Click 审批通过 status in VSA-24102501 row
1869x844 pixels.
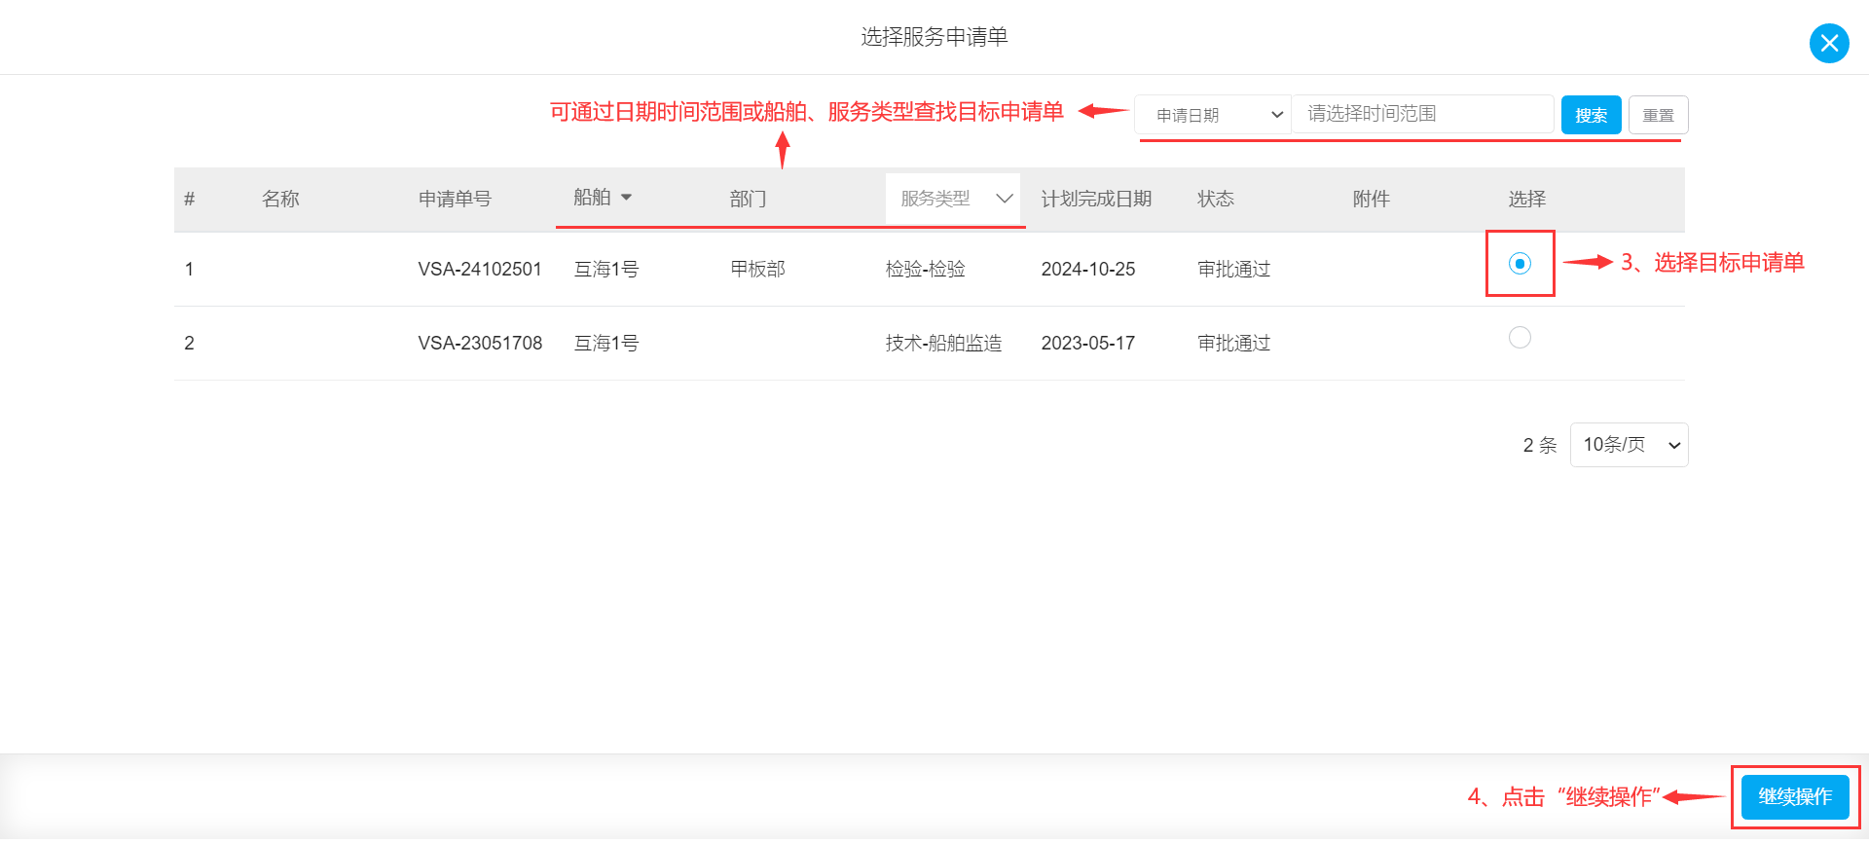pyautogui.click(x=1233, y=269)
